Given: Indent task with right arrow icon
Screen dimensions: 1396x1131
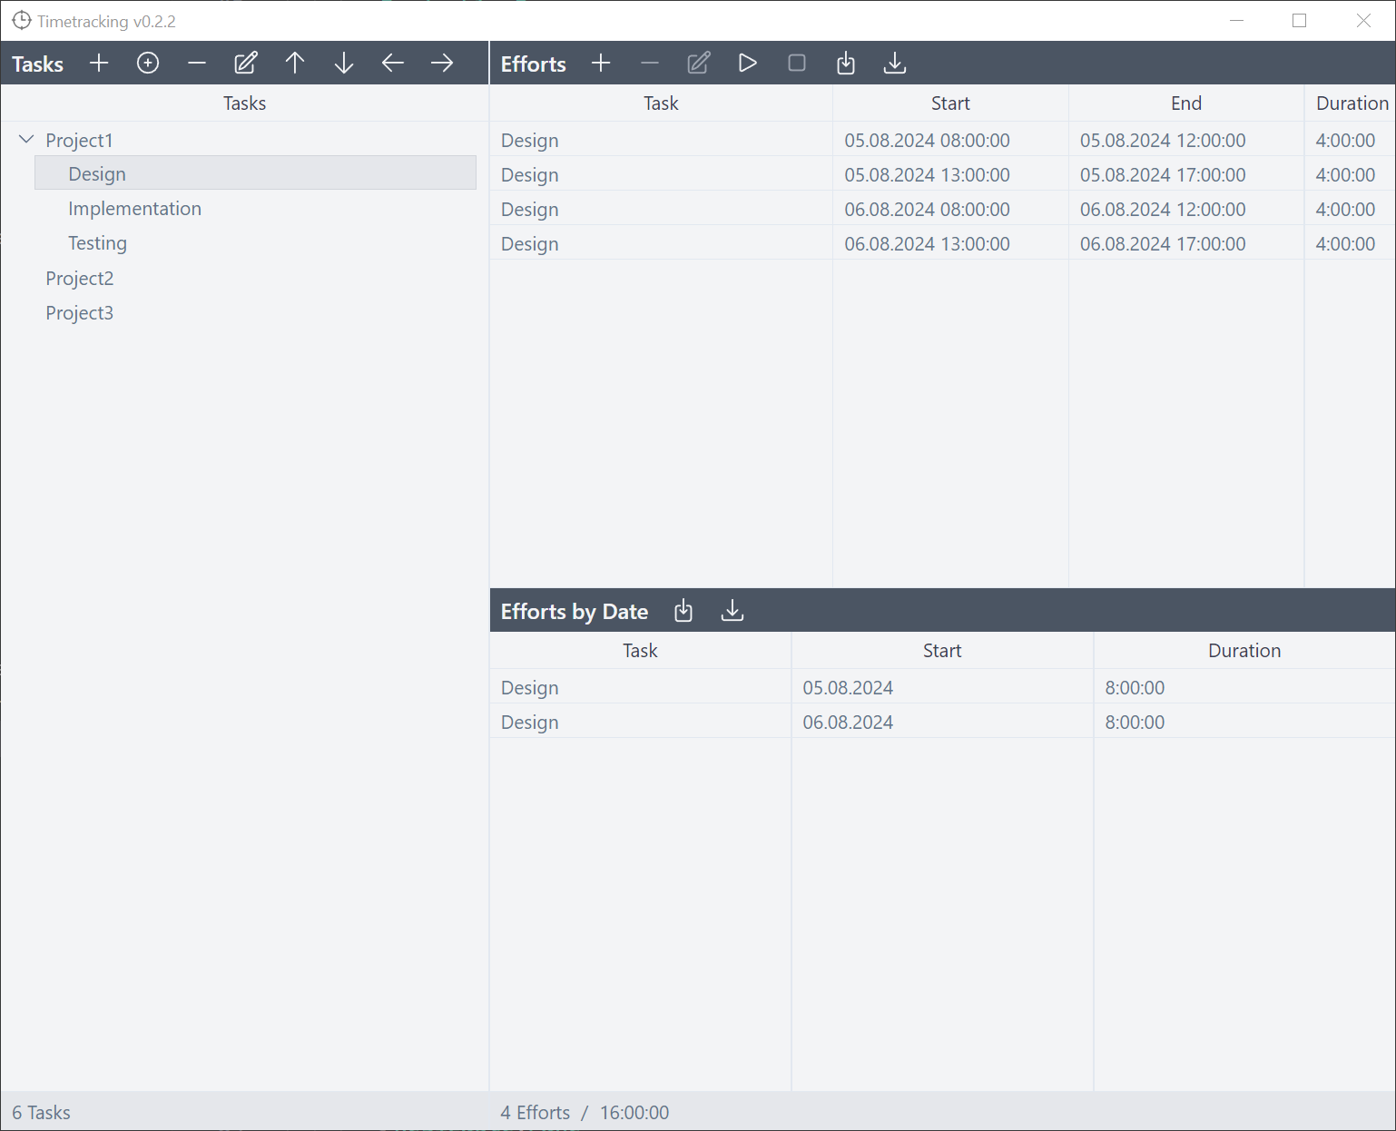Looking at the screenshot, I should 442,64.
